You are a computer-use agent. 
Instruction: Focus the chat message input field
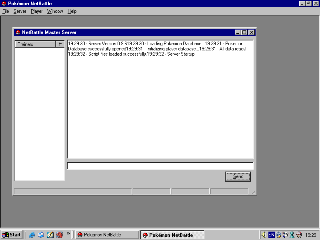click(x=160, y=166)
